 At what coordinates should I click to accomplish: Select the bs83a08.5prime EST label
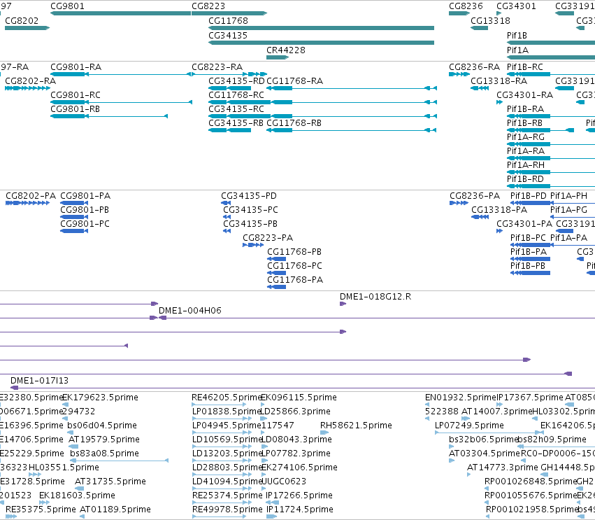pos(104,454)
